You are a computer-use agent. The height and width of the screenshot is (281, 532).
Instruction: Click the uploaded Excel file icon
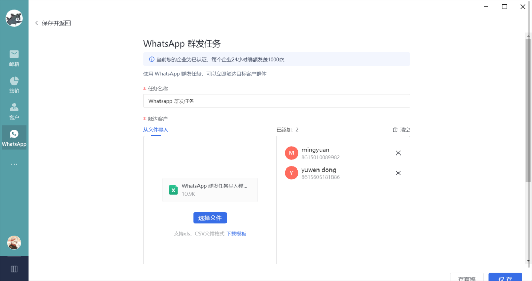click(174, 190)
